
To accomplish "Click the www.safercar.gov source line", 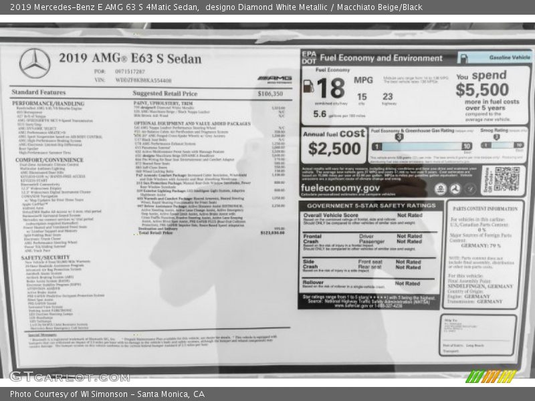I will 368,306.
